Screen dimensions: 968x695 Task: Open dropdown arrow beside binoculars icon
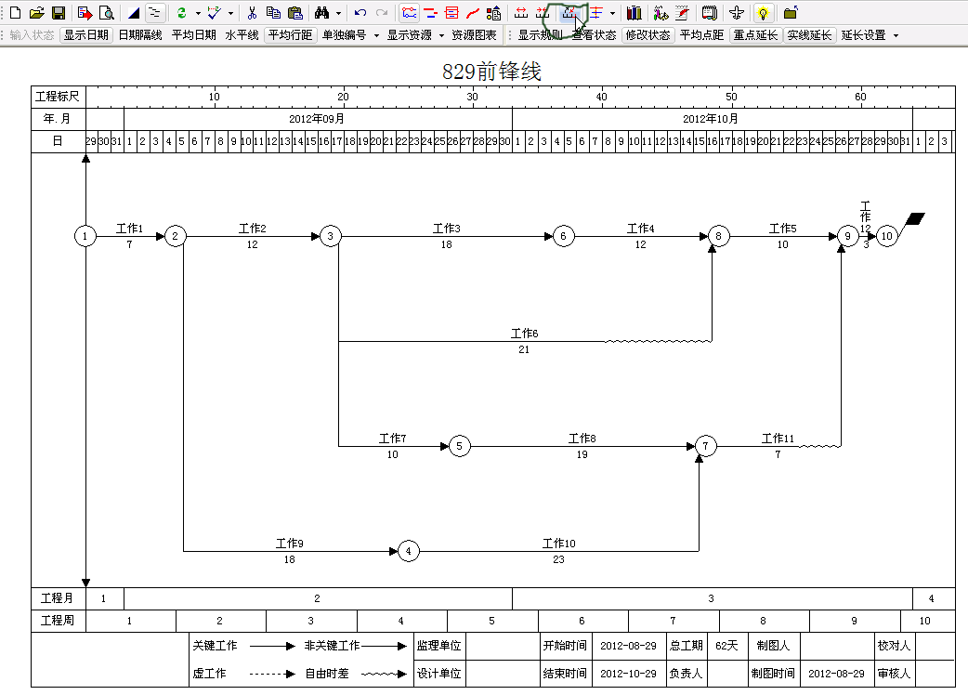[338, 12]
